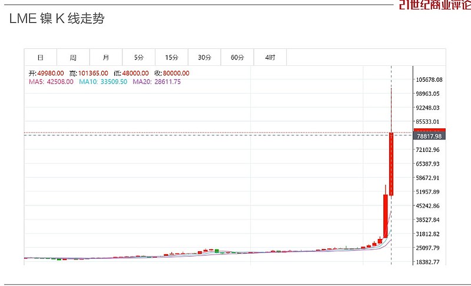Click the tall red candlestick at 80000
Image resolution: width=471 pixels, height=286 pixels.
(391, 164)
